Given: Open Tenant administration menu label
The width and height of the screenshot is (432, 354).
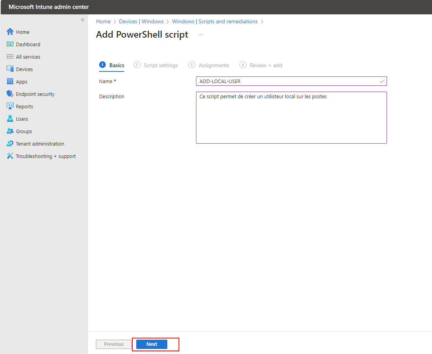Looking at the screenshot, I should [x=40, y=144].
